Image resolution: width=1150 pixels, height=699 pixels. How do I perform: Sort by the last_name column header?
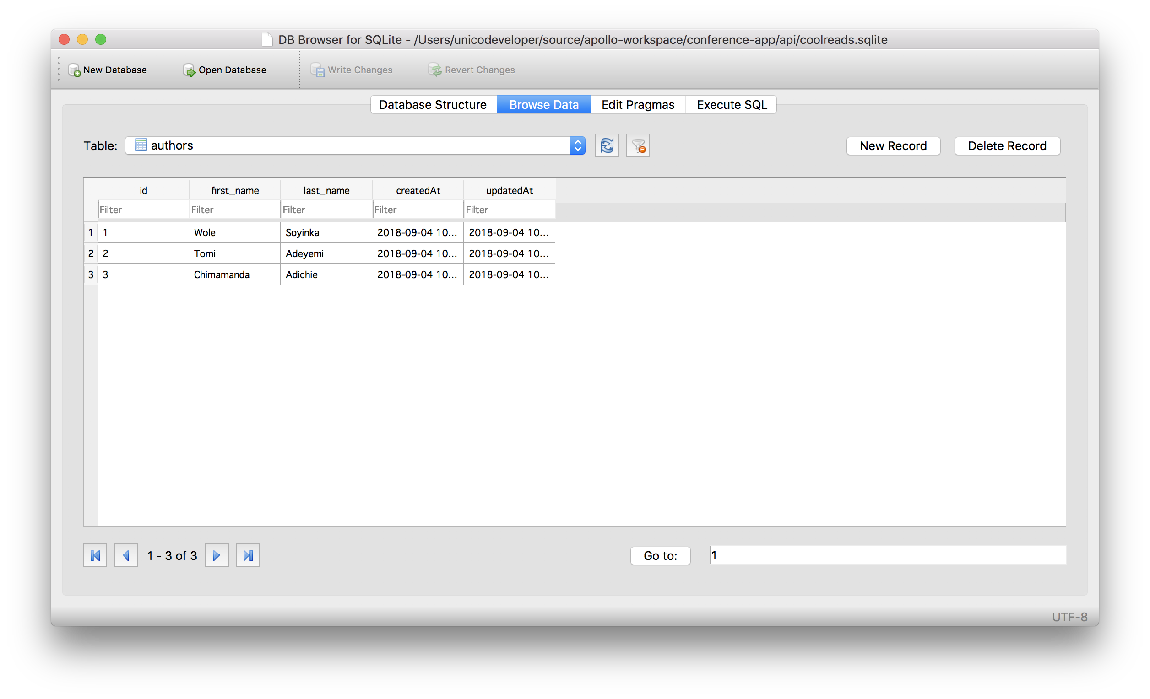(x=326, y=190)
